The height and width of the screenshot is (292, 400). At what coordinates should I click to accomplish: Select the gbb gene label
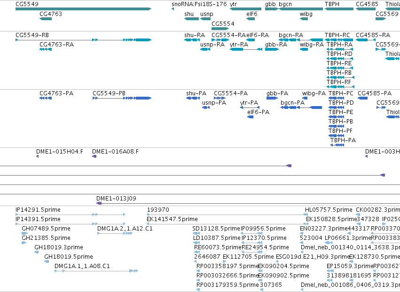point(270,4)
